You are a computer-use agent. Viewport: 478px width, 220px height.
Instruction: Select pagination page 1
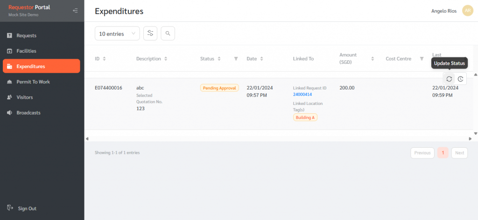(x=443, y=153)
